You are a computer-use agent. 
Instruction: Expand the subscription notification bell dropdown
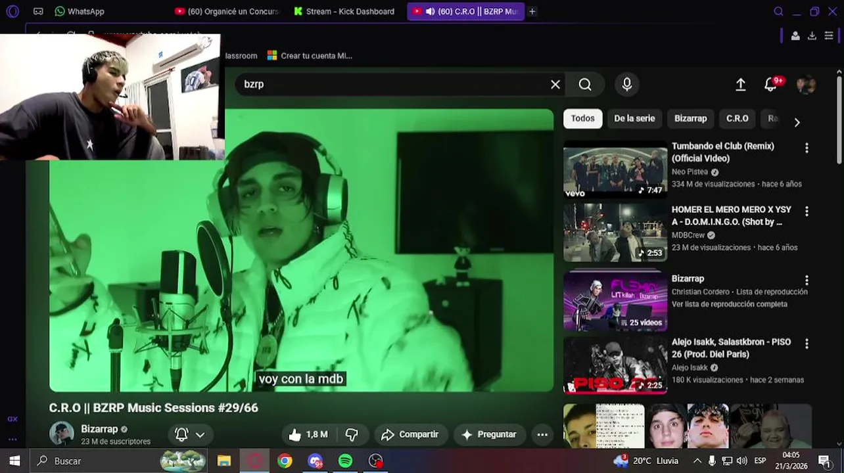(190, 434)
